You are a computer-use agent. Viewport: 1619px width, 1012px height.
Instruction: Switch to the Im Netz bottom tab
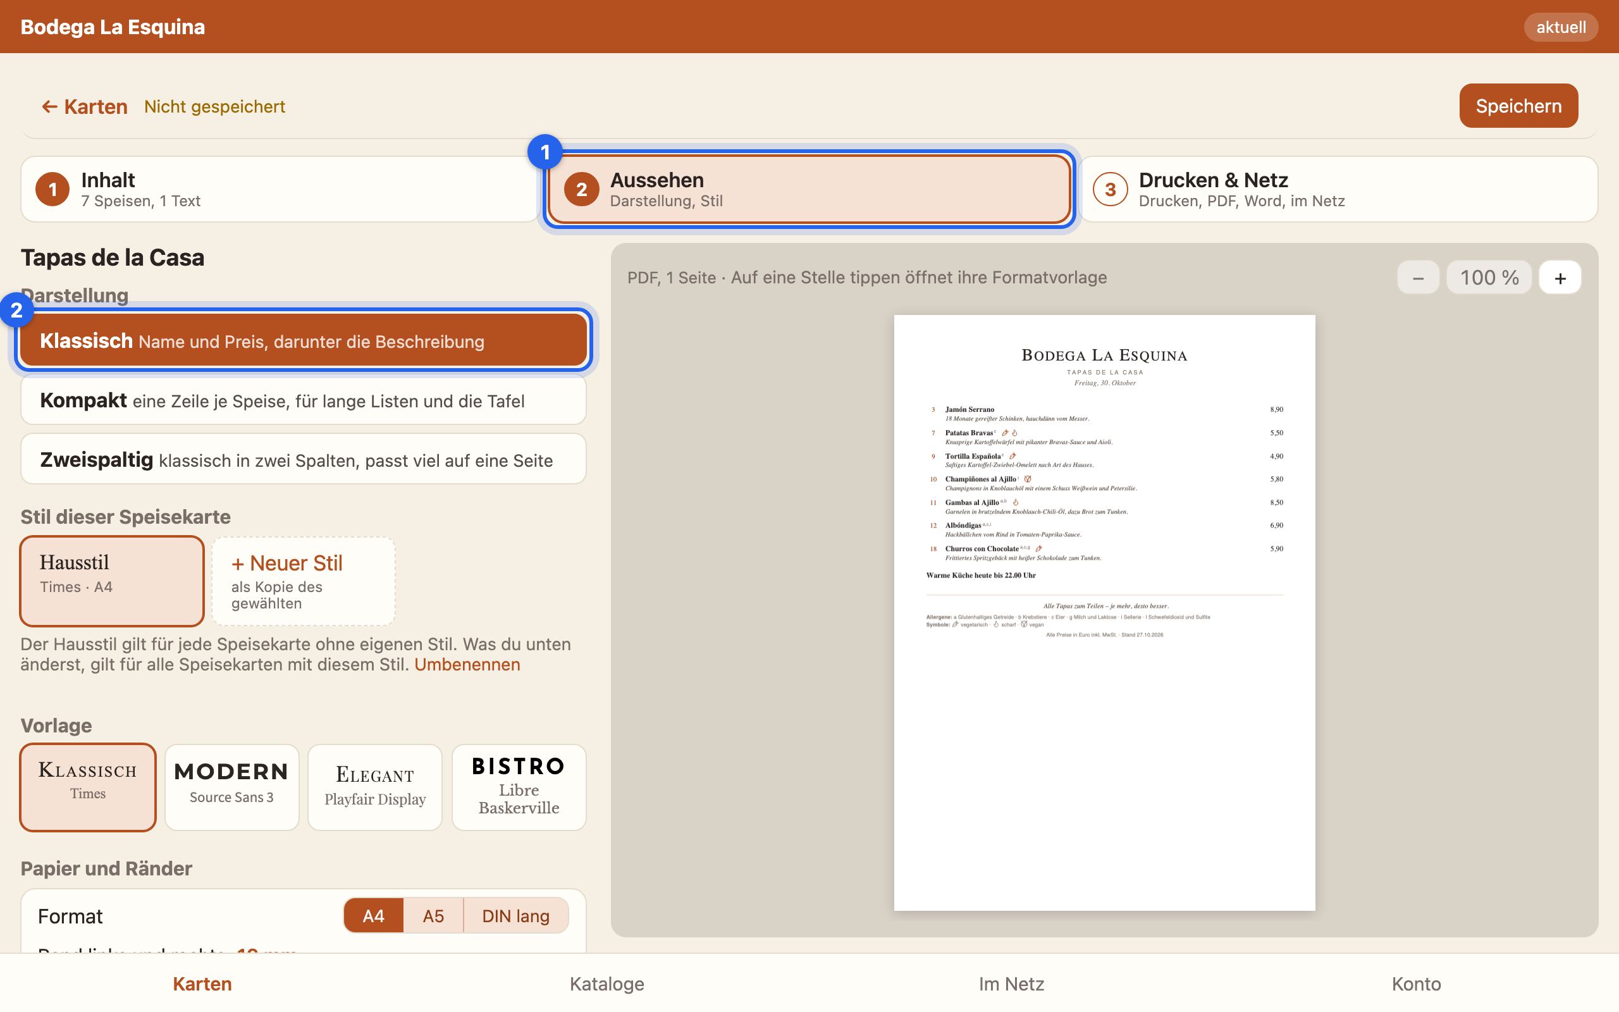pyautogui.click(x=1011, y=983)
